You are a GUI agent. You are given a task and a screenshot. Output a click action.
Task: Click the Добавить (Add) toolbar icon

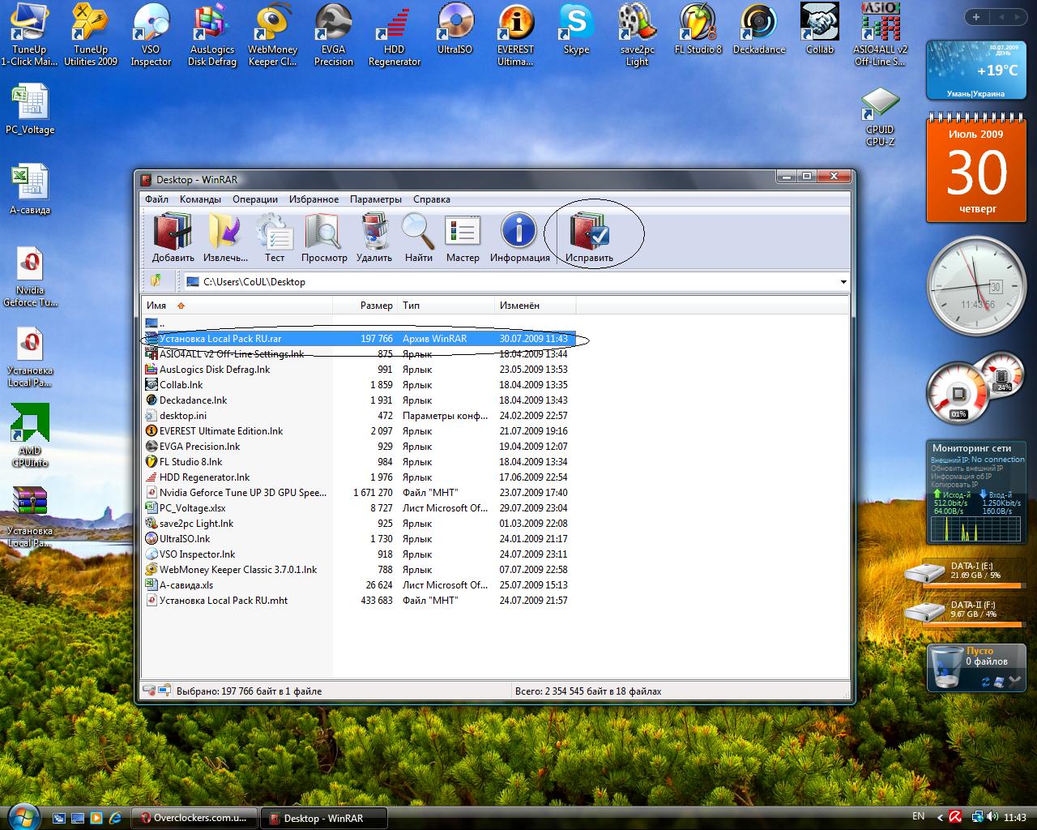pyautogui.click(x=173, y=237)
